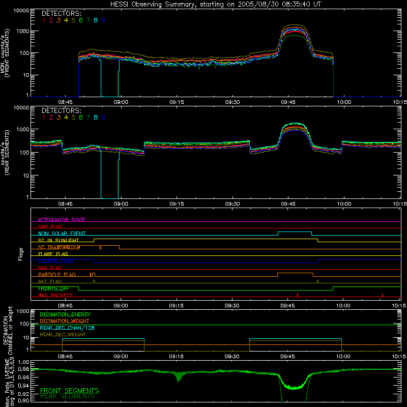Click the ATTENUATOR_STATE flag label
The image size is (407, 407).
(62, 220)
